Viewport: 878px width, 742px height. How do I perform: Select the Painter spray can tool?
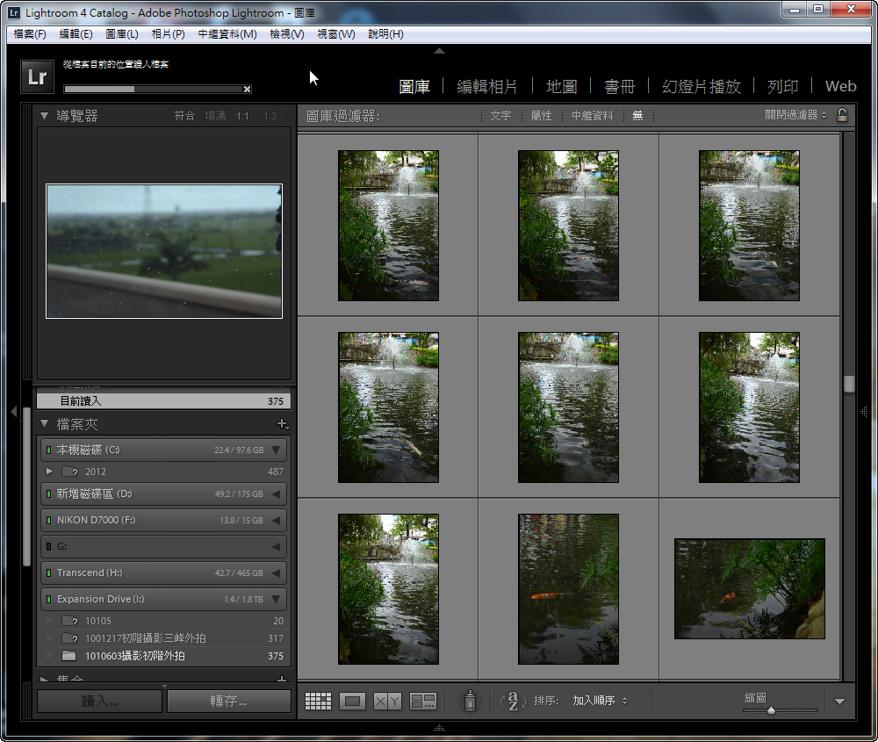(470, 701)
